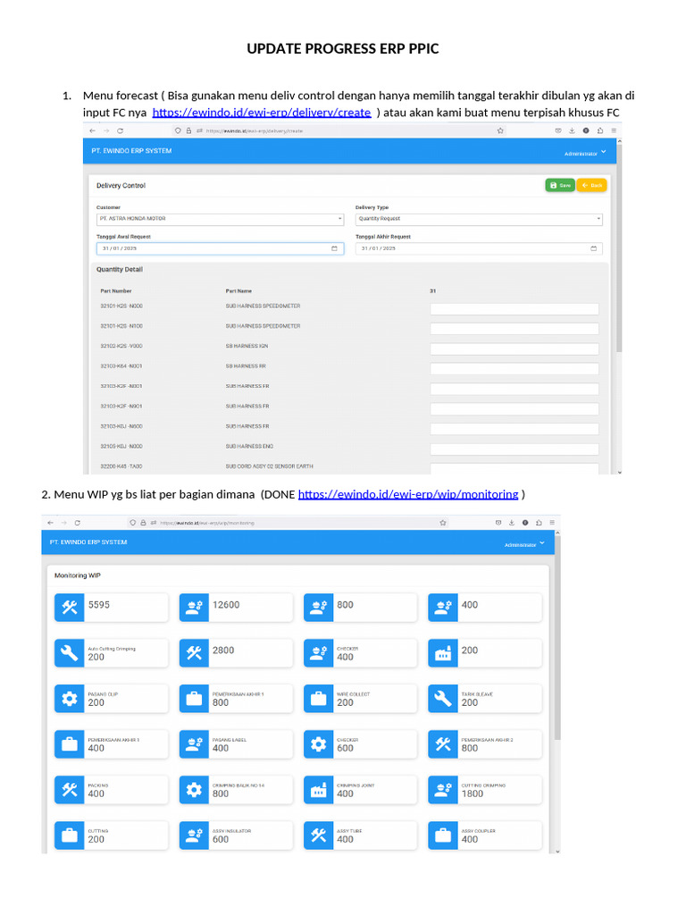Screen dimensions: 686x915
Task: Select the CHECKER 400 card label
Action: point(347,649)
